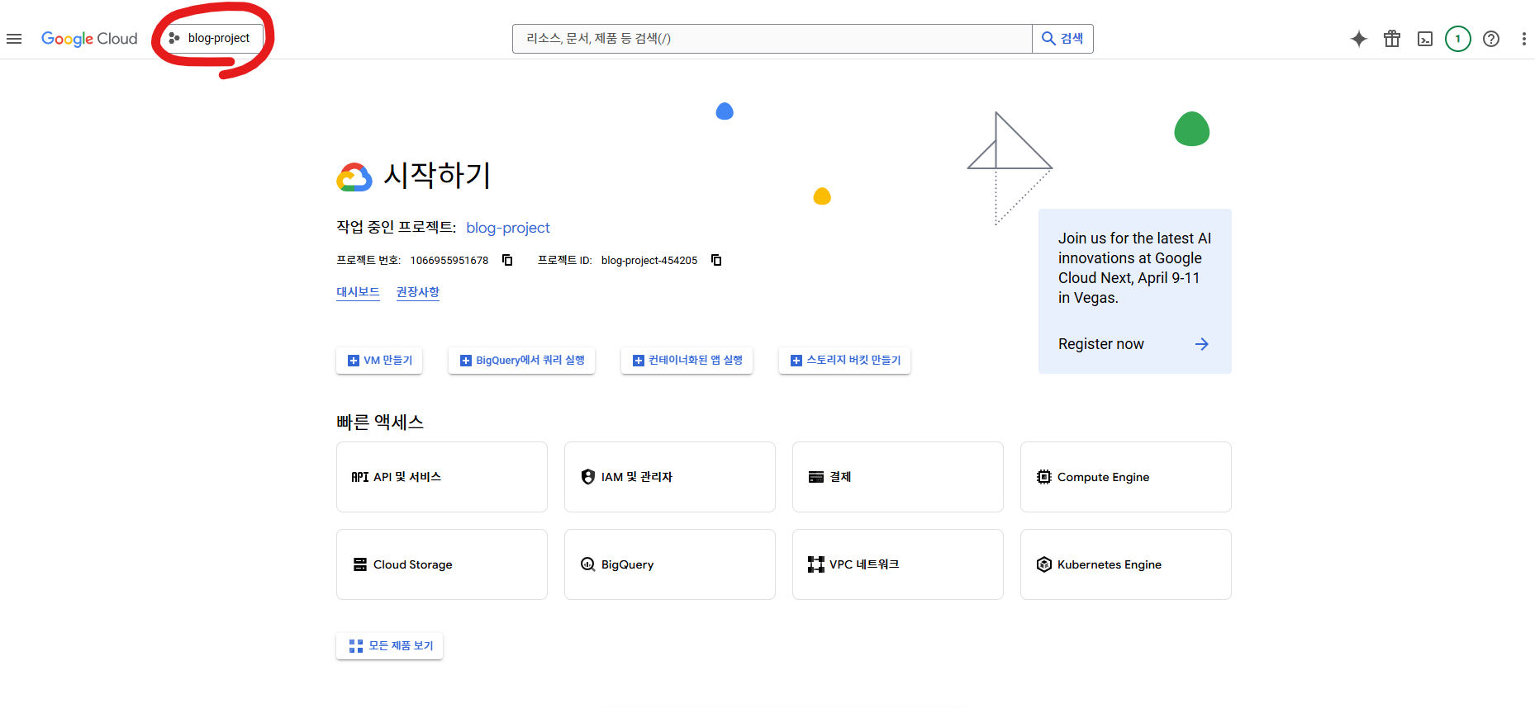Image resolution: width=1535 pixels, height=708 pixels.
Task: Click the magnifier icon in BigQuery card
Action: pos(588,564)
